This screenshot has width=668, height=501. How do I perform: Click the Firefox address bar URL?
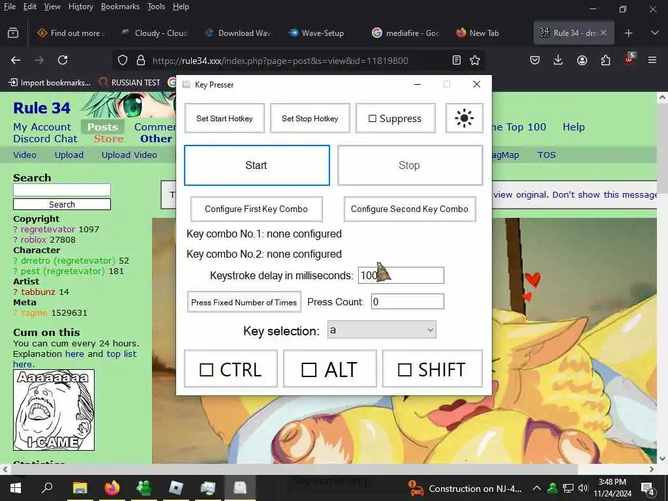coord(281,61)
